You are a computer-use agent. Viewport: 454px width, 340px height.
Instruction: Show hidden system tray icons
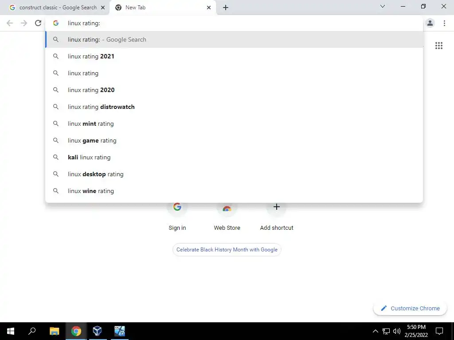375,331
